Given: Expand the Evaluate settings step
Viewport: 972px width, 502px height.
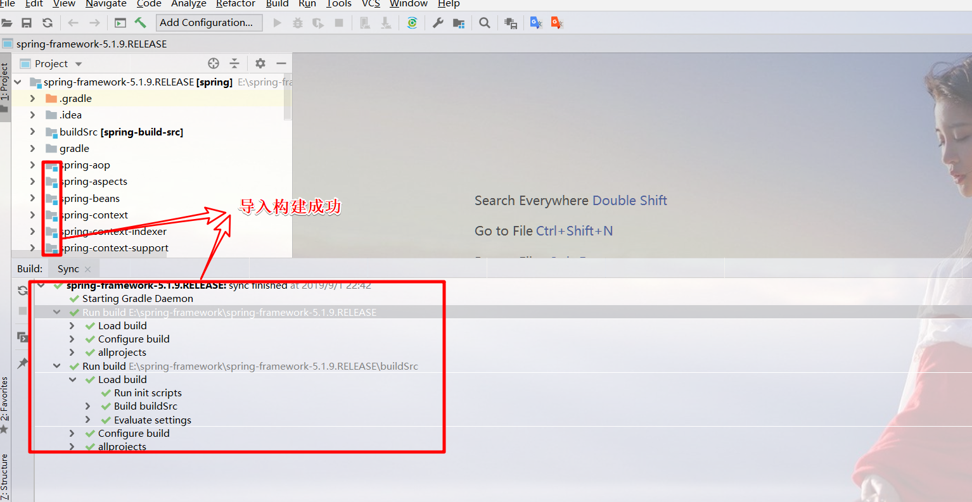Looking at the screenshot, I should 88,420.
